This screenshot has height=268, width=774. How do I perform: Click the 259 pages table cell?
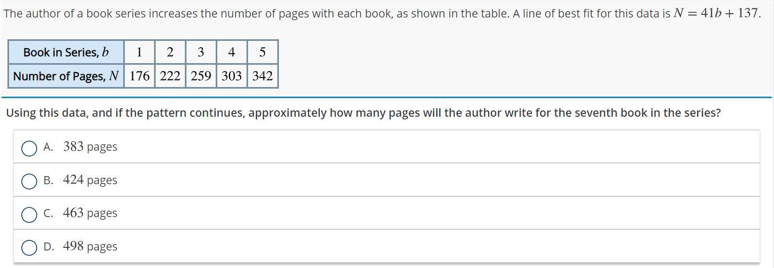(201, 76)
